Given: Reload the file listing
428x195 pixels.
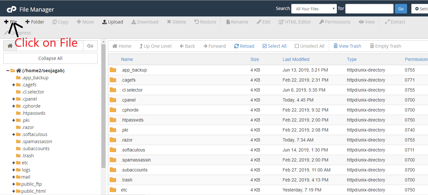Looking at the screenshot, I should pos(244,46).
